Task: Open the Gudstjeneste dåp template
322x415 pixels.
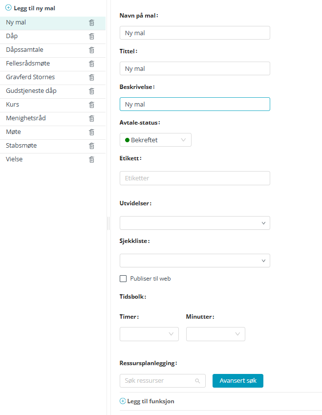Action: tap(31, 91)
